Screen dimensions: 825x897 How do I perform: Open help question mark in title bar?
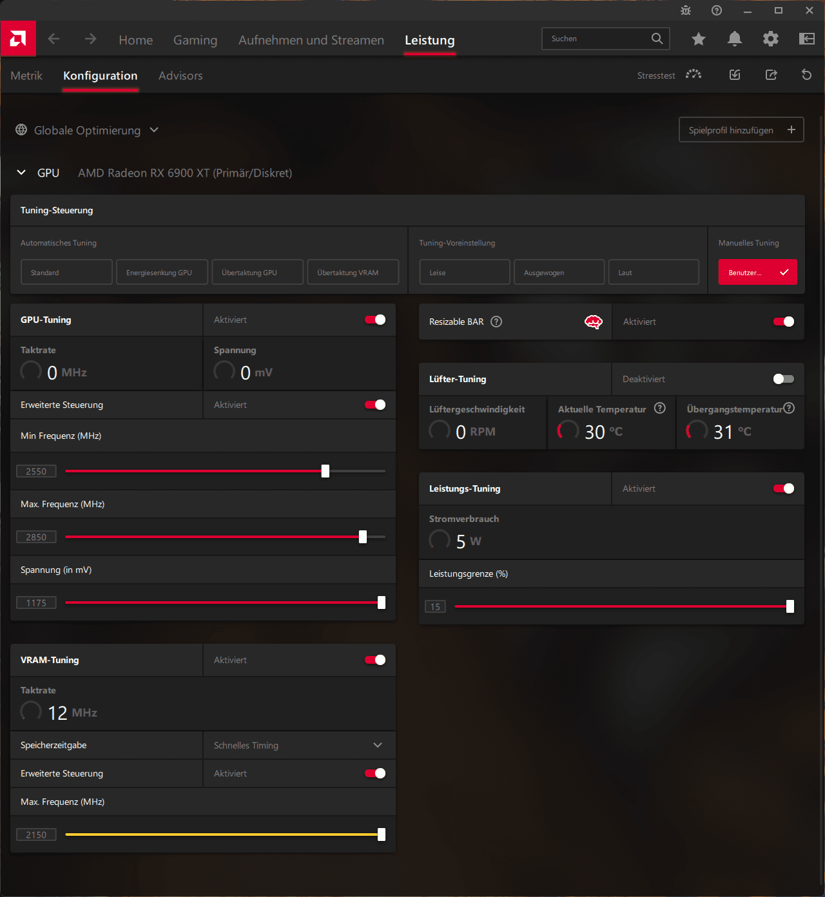click(x=717, y=10)
